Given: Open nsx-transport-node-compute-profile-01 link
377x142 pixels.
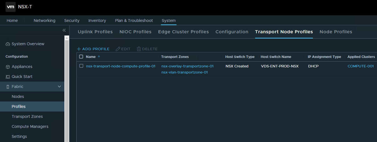Looking at the screenshot, I should click(121, 66).
